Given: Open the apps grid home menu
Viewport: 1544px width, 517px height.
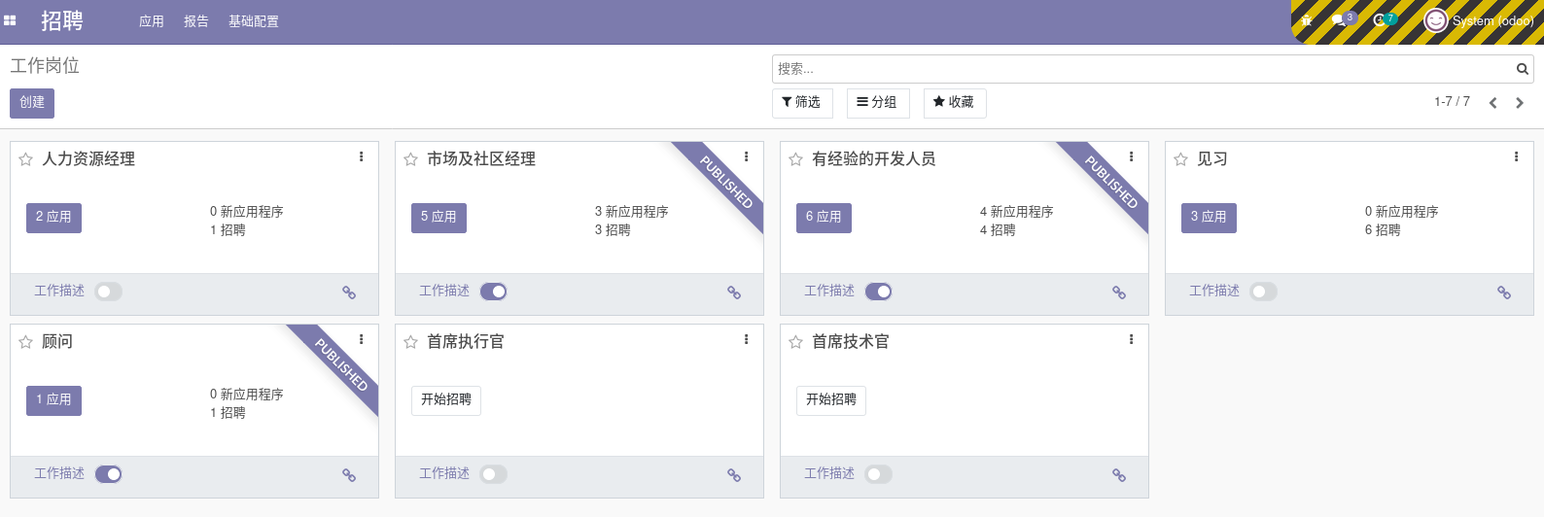Looking at the screenshot, I should [x=11, y=20].
